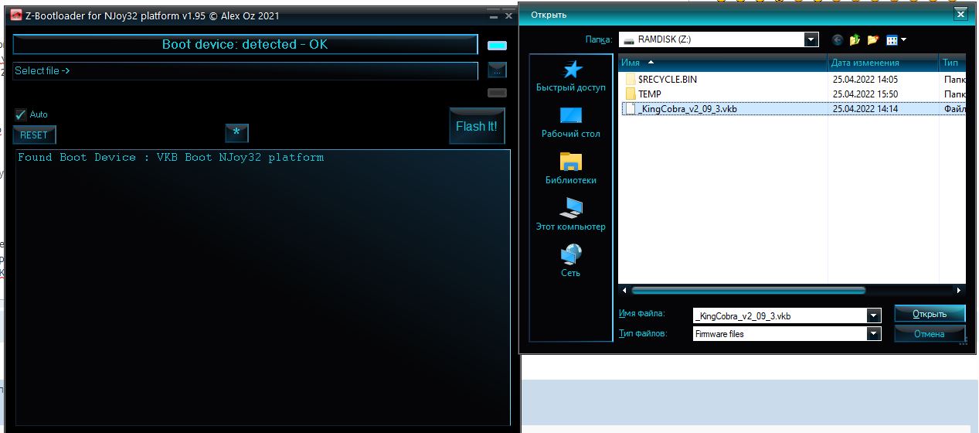
Task: Sort by Дата изменения column header
Action: click(865, 63)
